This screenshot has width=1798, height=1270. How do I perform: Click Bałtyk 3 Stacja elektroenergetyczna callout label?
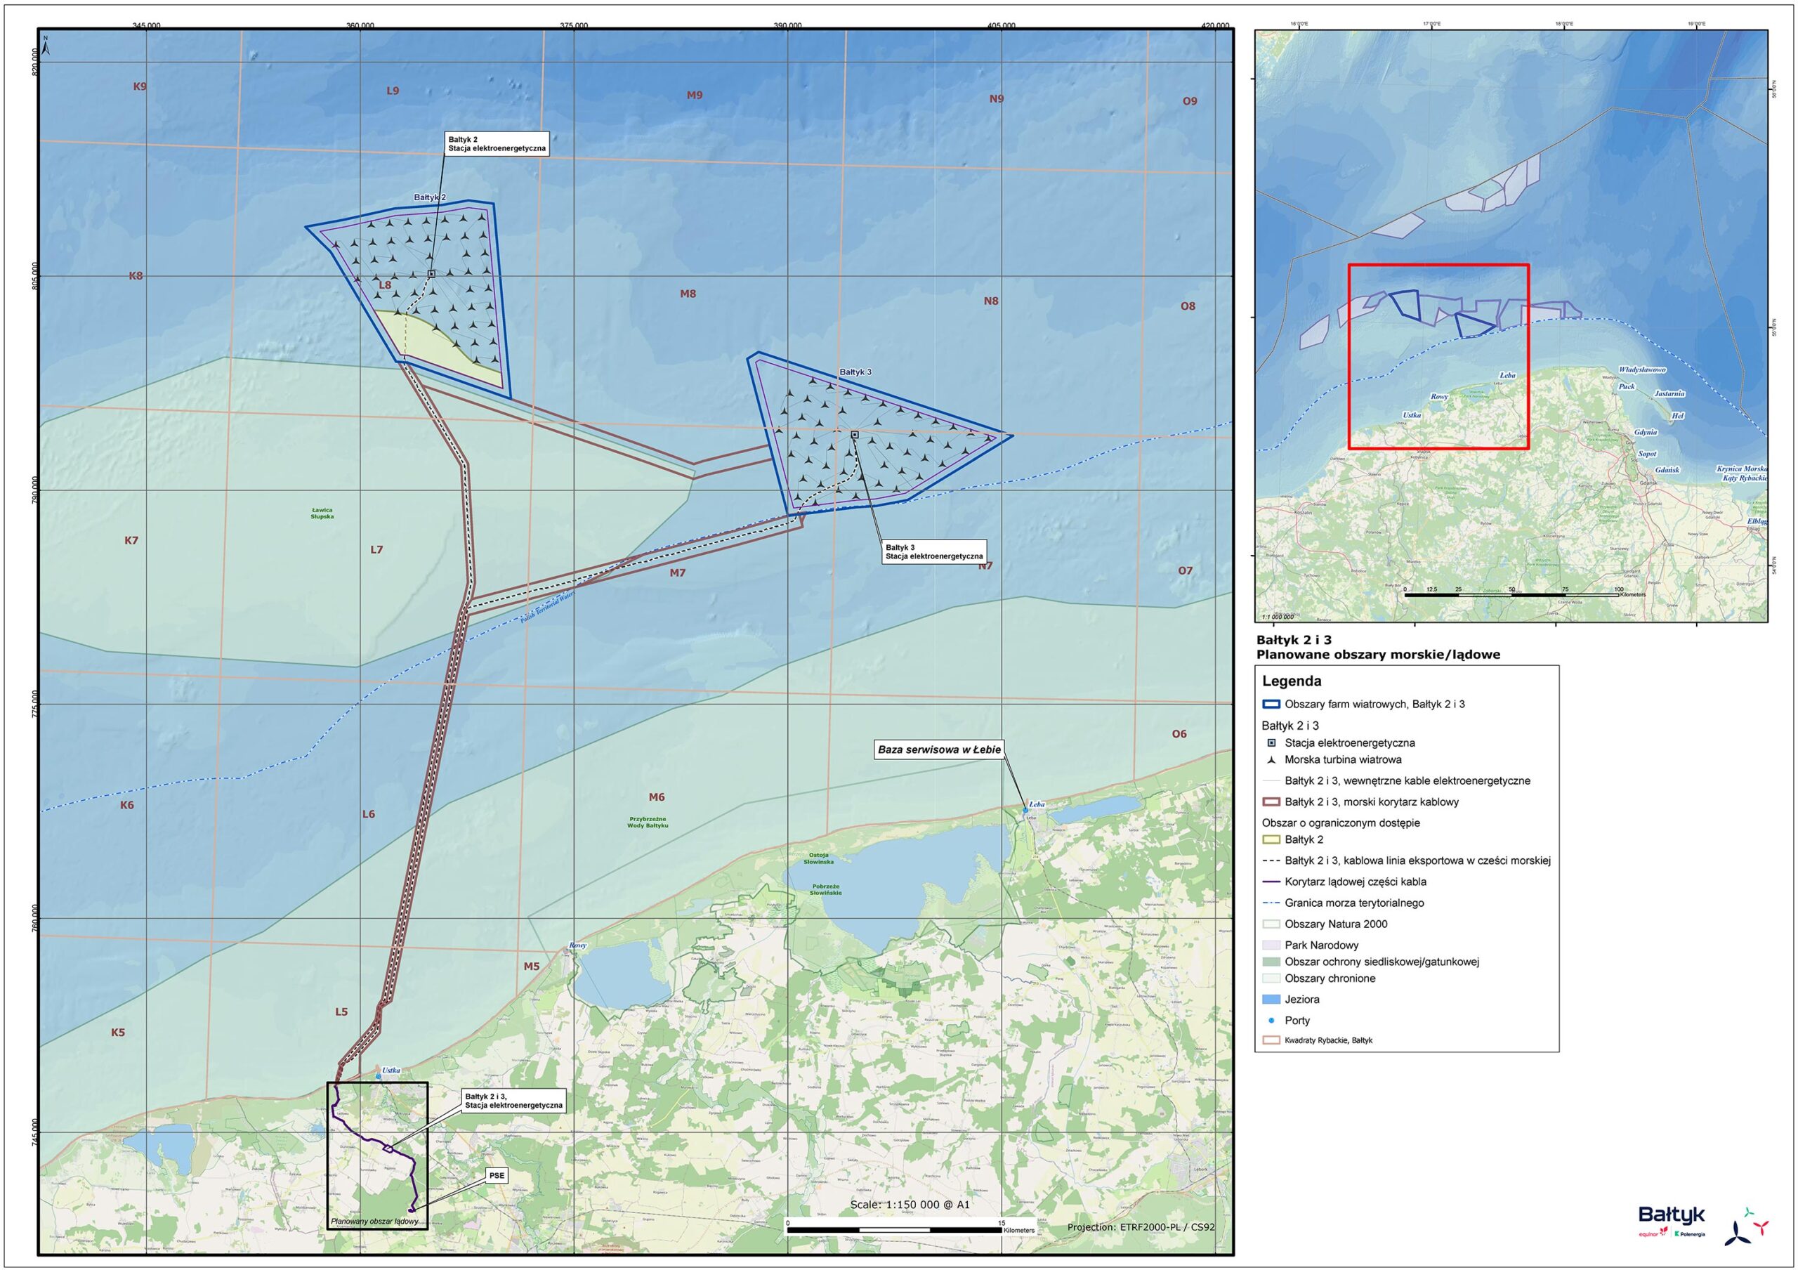pyautogui.click(x=933, y=552)
